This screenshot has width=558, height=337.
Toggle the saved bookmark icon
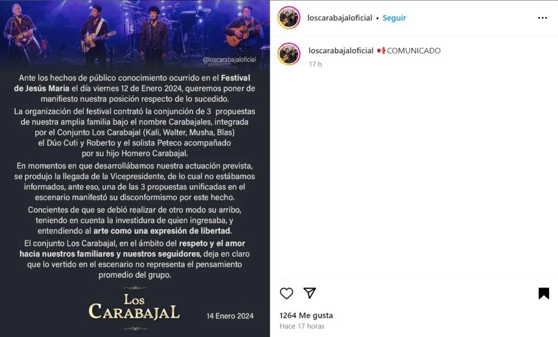pos(543,293)
